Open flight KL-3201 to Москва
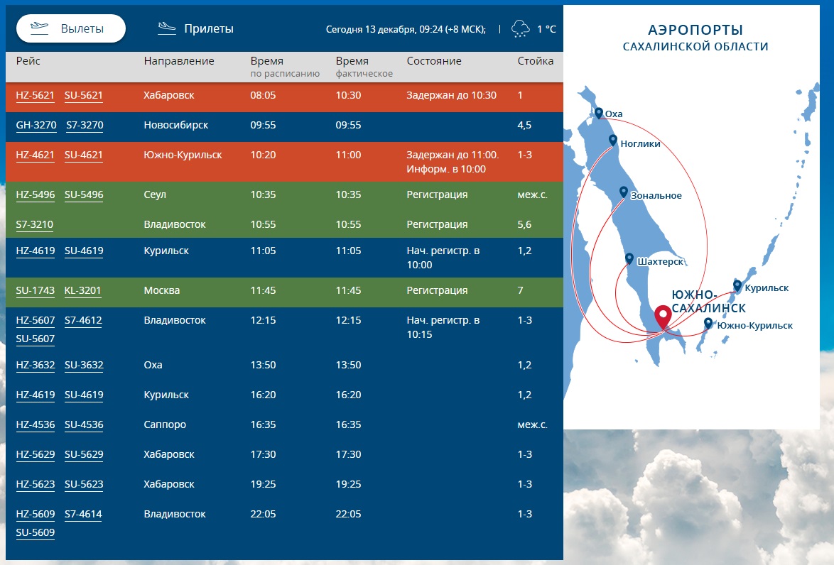Image resolution: width=834 pixels, height=565 pixels. pos(83,291)
